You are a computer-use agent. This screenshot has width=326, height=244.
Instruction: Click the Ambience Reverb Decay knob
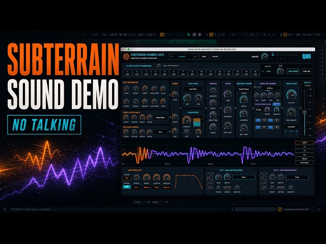243,100
